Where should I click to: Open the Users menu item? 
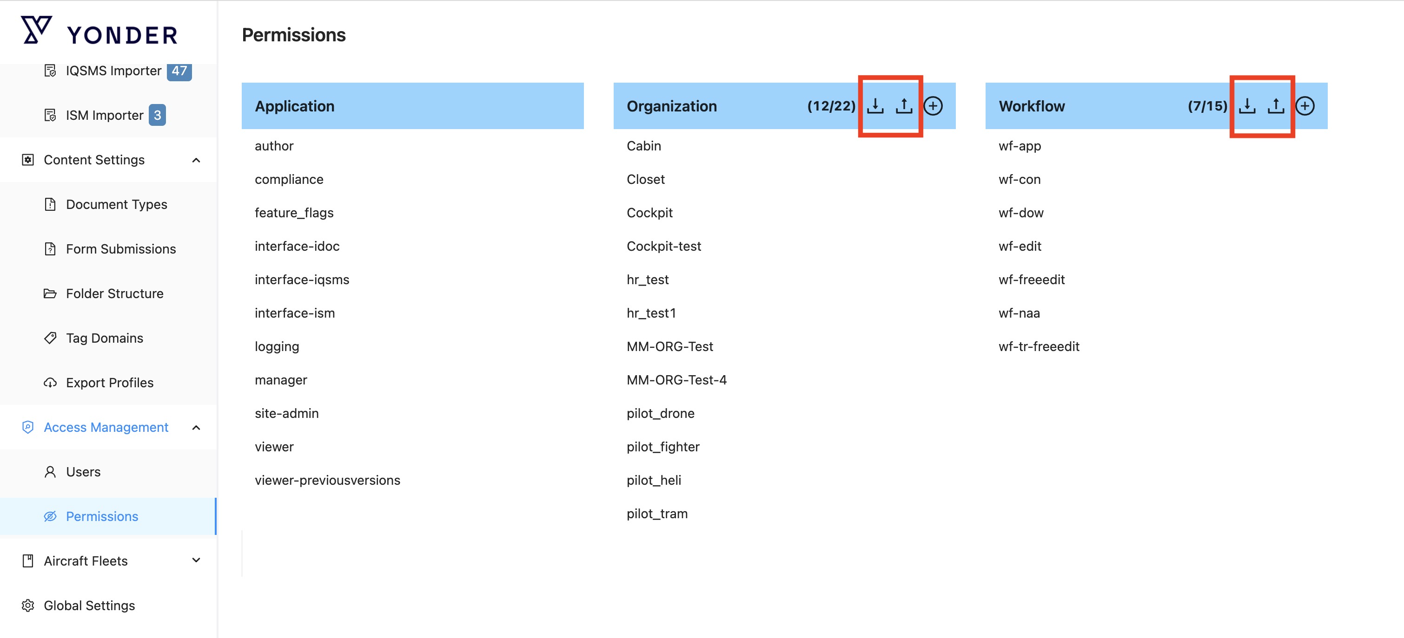pyautogui.click(x=83, y=472)
